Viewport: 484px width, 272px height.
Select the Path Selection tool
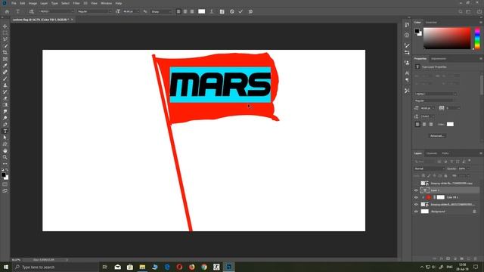5,138
